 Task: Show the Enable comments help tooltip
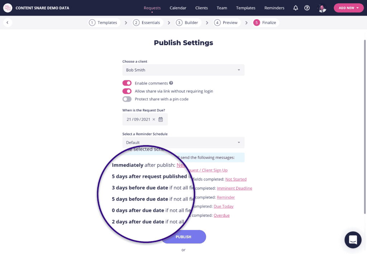(171, 83)
